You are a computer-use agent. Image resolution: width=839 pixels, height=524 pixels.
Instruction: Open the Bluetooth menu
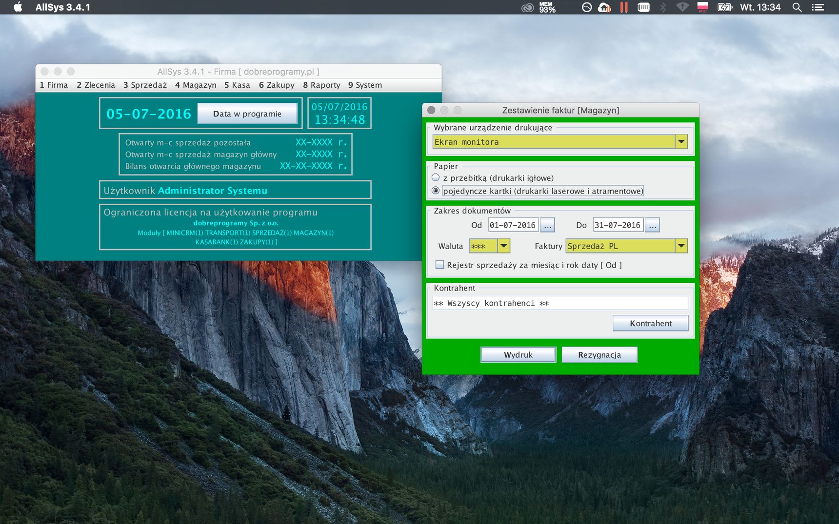click(663, 7)
